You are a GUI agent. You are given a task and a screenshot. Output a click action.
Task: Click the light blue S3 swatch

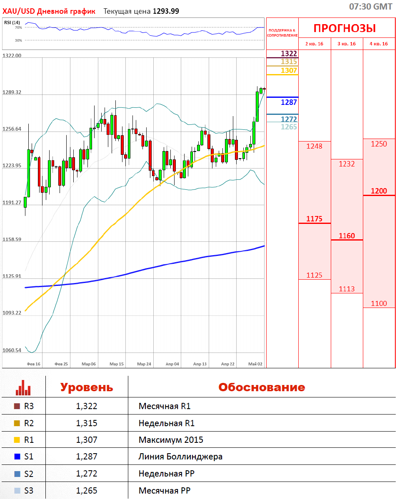[x=17, y=491]
